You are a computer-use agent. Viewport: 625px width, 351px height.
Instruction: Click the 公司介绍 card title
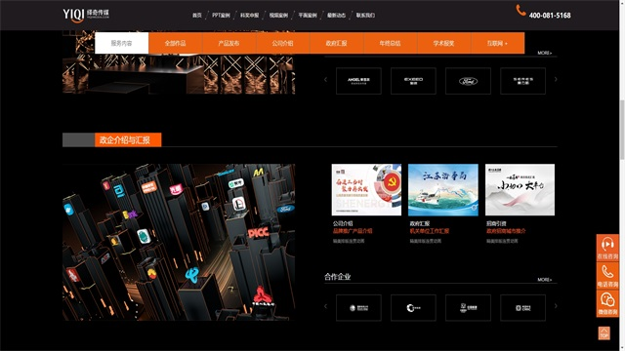coord(343,223)
